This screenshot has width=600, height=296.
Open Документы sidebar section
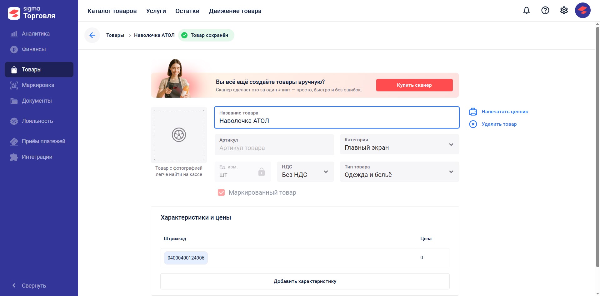point(39,101)
